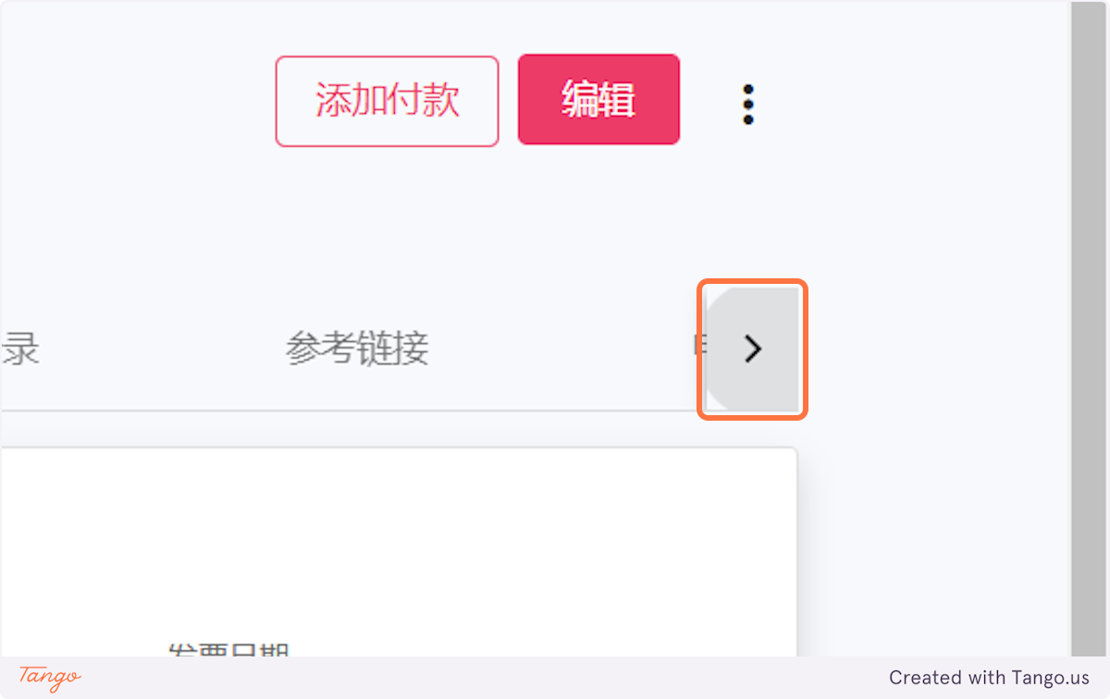Click the Tango logo in footer
Image resolution: width=1110 pixels, height=699 pixels.
tap(50, 677)
